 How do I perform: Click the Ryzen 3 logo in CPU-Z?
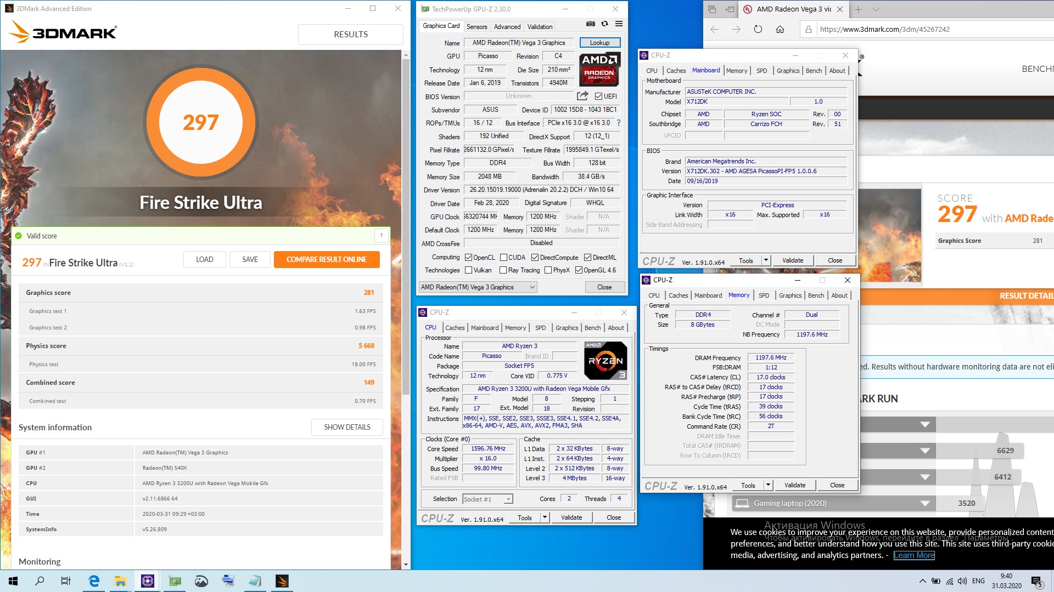pos(606,361)
